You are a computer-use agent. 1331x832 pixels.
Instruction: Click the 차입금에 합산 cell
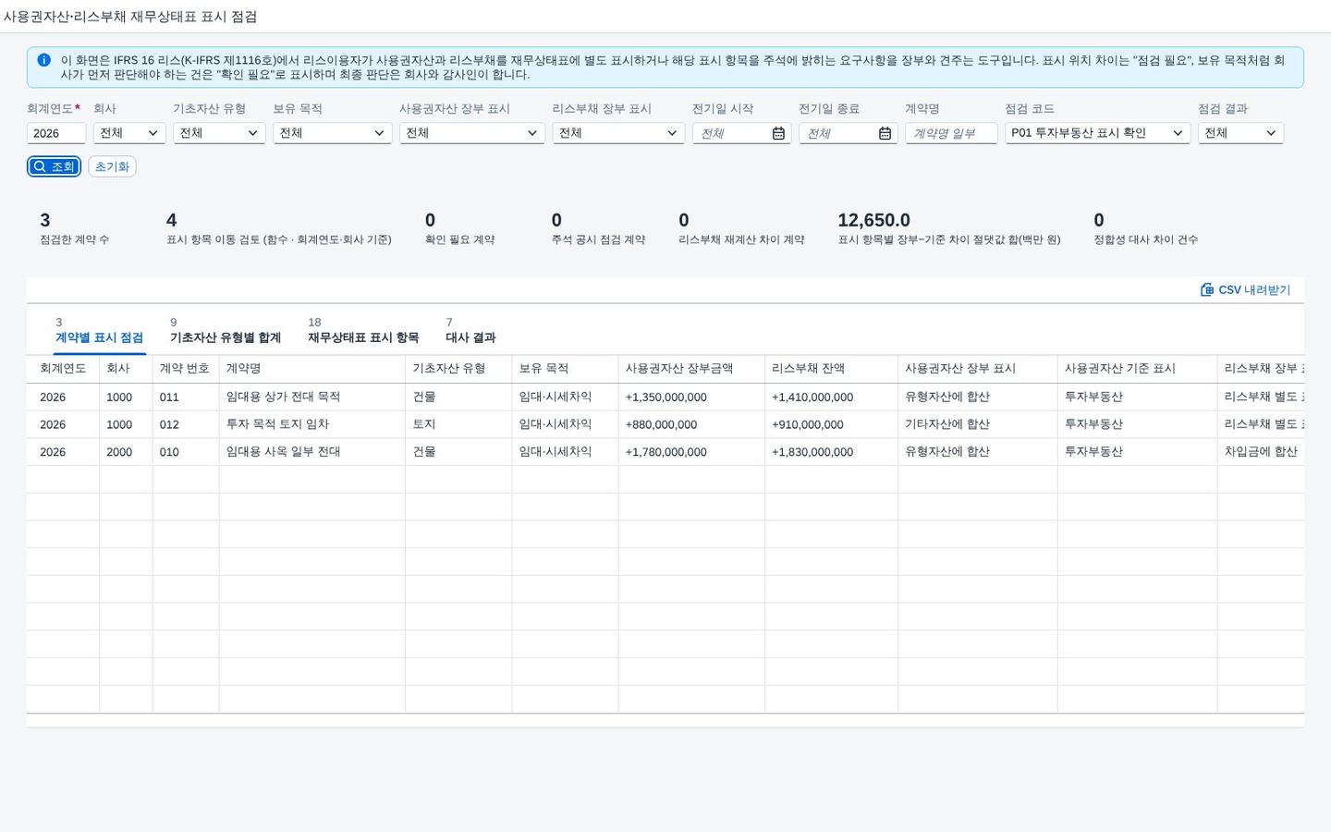click(x=1261, y=452)
